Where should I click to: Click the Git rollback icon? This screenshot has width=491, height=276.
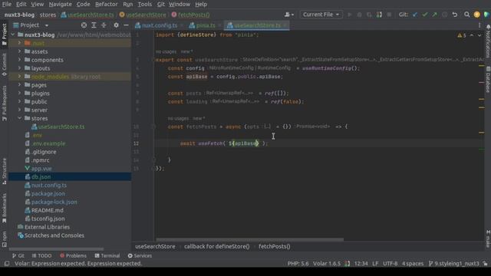point(455,15)
